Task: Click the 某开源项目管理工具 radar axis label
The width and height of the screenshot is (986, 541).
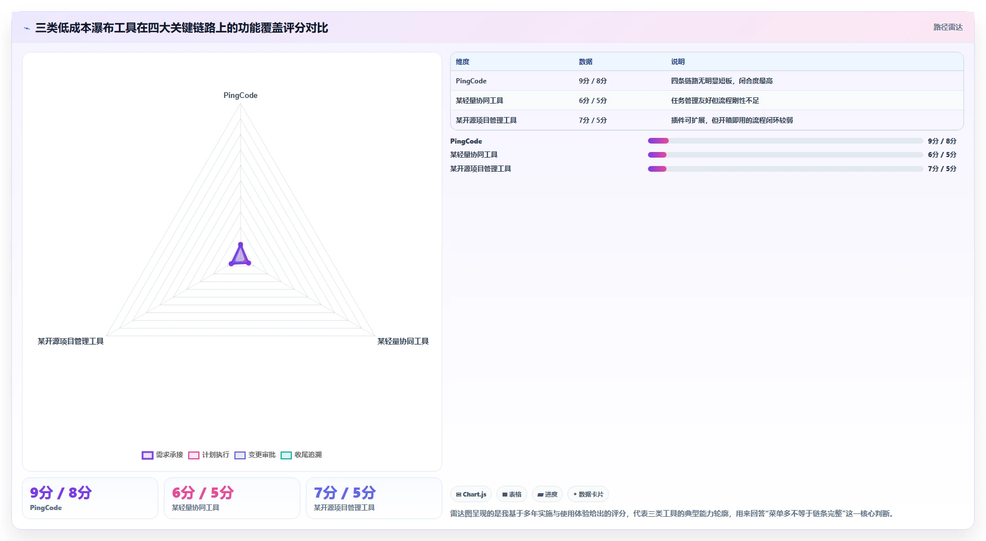Action: click(x=70, y=341)
